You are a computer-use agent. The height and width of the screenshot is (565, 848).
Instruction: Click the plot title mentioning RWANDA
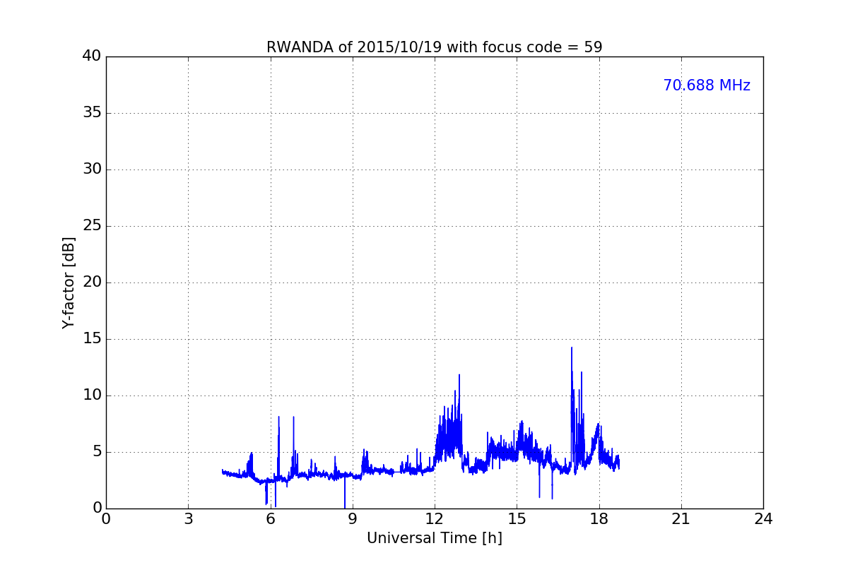point(434,47)
